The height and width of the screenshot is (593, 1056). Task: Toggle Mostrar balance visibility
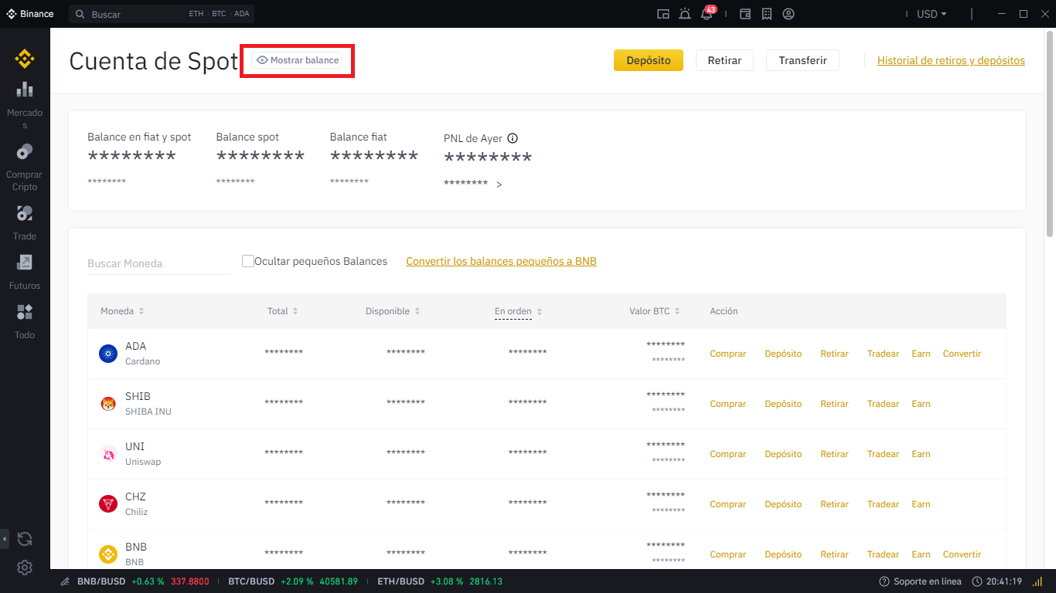(298, 60)
